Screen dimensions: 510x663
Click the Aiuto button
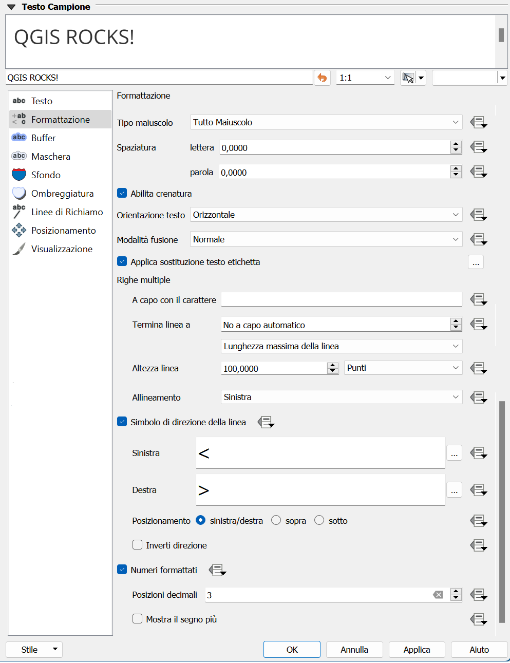tap(479, 650)
